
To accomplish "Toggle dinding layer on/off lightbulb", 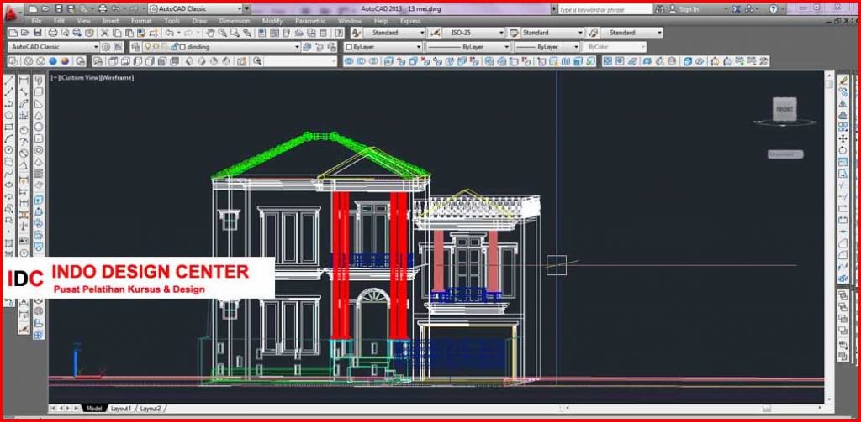I will 148,47.
